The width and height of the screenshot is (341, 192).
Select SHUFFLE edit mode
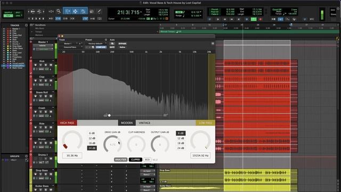[9, 13]
